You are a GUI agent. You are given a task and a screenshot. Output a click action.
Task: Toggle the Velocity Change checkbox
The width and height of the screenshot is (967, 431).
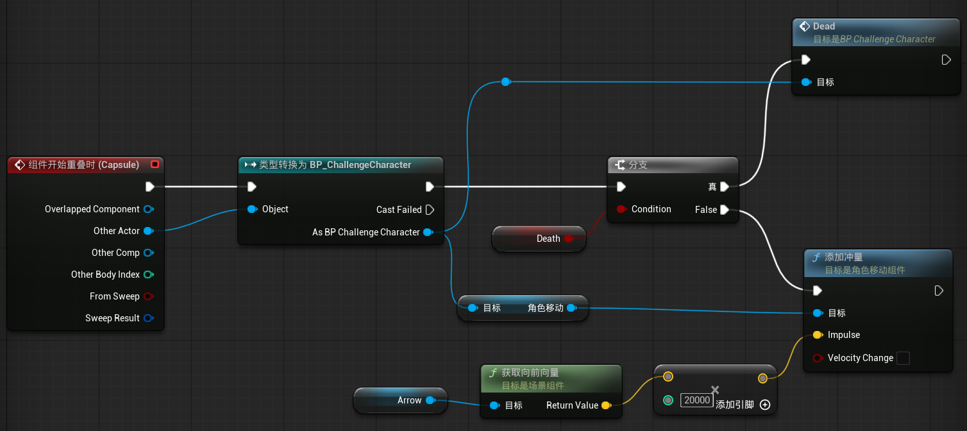(x=903, y=358)
